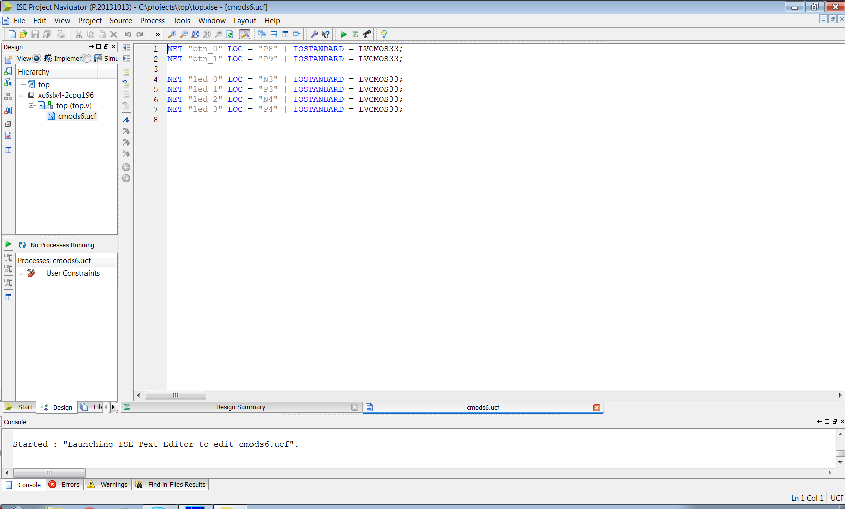
Task: Open the Find in Files Results tab
Action: [171, 485]
